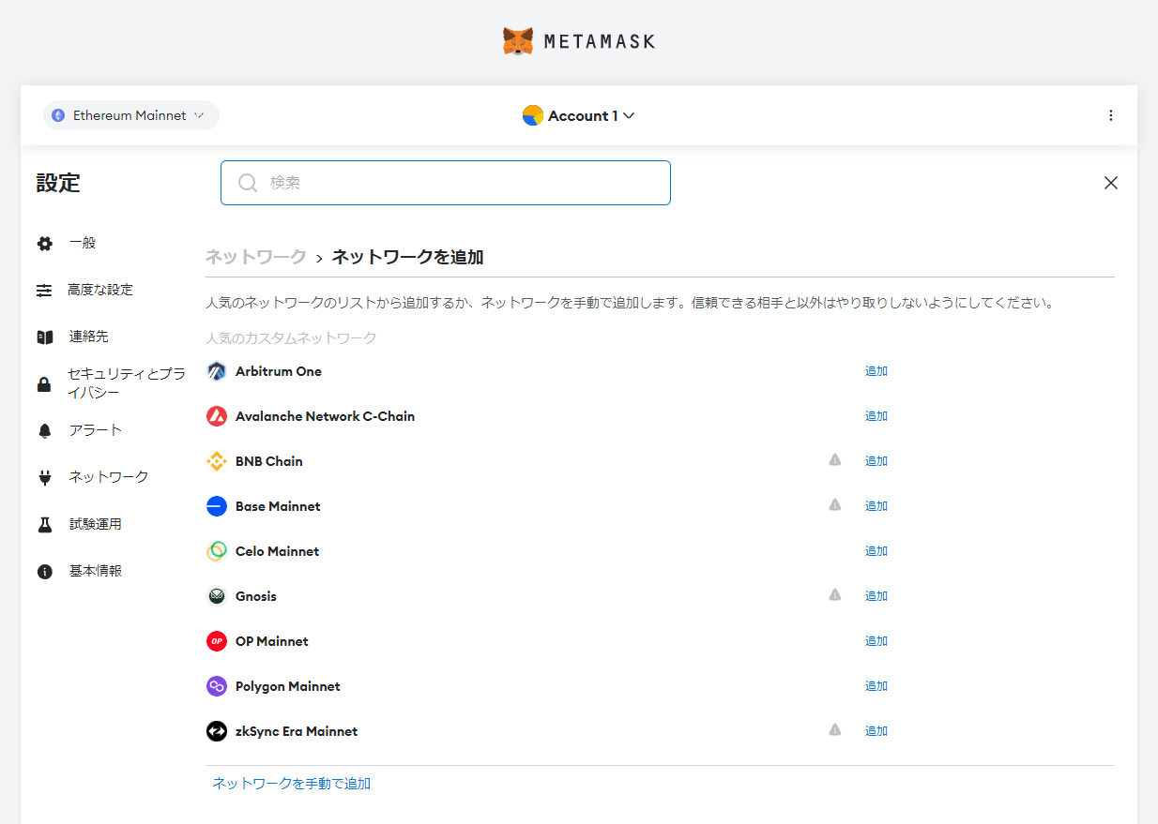The width and height of the screenshot is (1158, 824).
Task: Click the Gnosis logo icon
Action: point(217,596)
